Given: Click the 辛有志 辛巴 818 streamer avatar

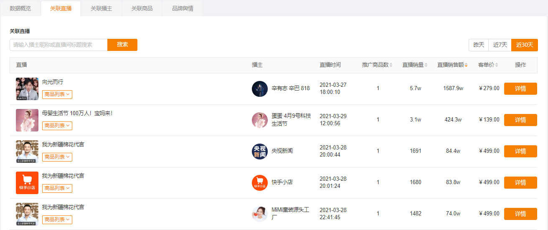Looking at the screenshot, I should point(260,89).
